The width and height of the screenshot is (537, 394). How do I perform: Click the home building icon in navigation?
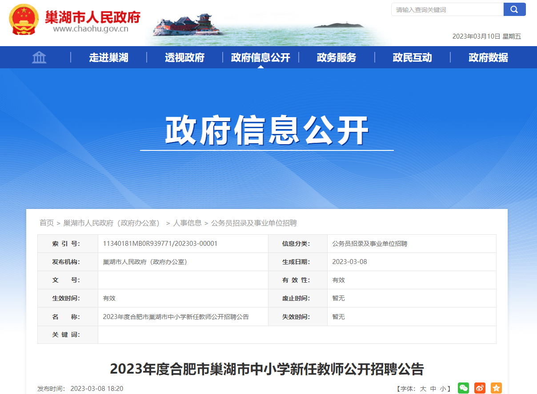(39, 57)
